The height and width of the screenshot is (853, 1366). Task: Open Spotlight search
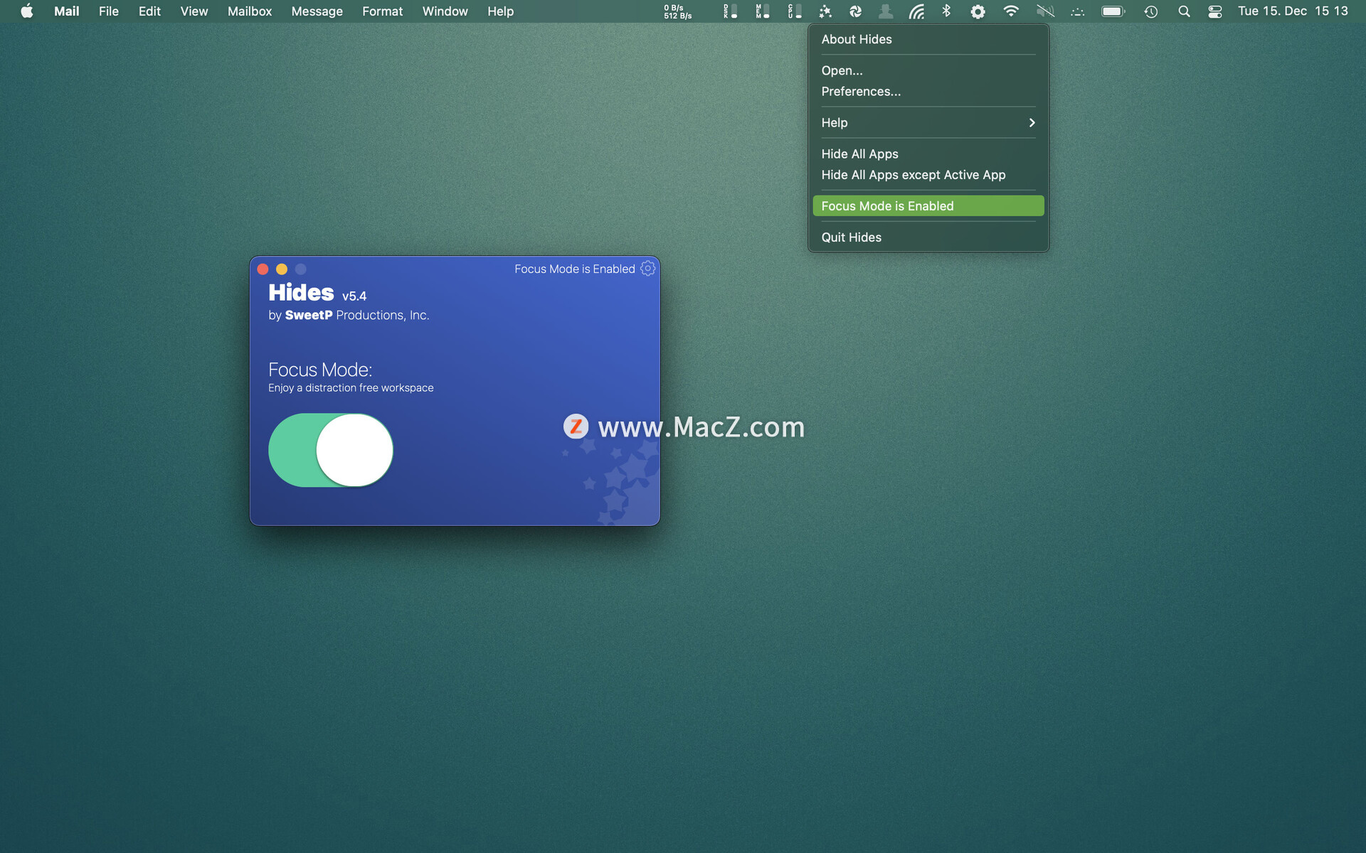[1184, 11]
